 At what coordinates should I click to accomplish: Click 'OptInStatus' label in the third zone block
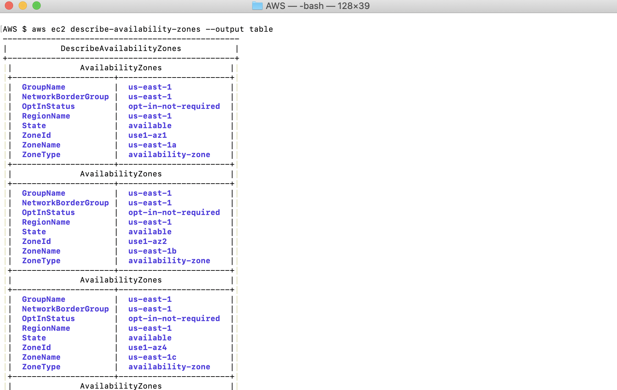48,319
